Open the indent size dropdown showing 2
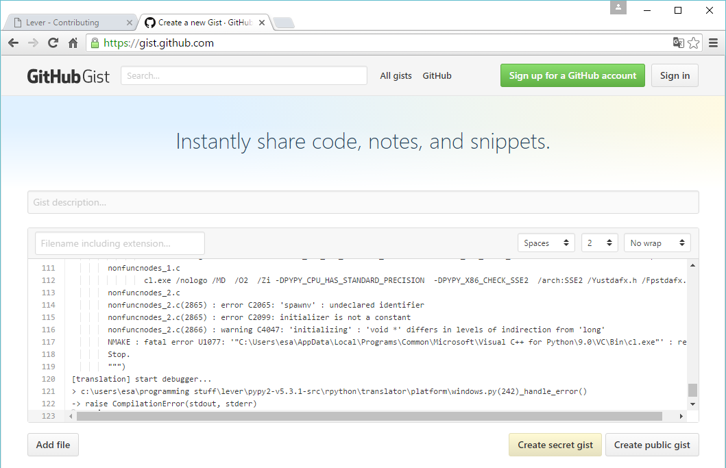Image resolution: width=726 pixels, height=468 pixels. tap(599, 243)
